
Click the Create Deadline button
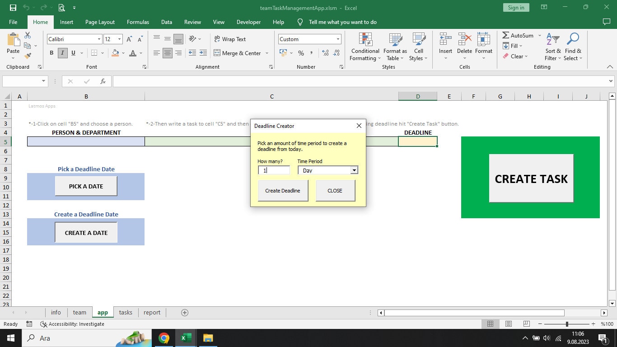point(282,190)
